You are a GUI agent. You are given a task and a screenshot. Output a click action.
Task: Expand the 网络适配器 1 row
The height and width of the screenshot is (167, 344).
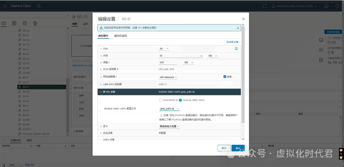(x=101, y=77)
